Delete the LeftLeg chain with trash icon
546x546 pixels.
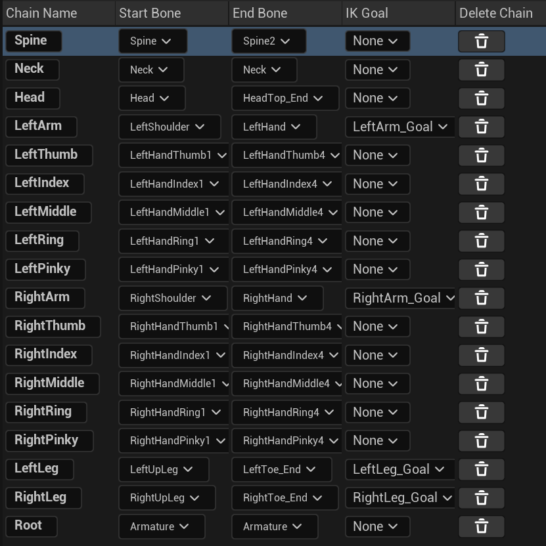(481, 469)
